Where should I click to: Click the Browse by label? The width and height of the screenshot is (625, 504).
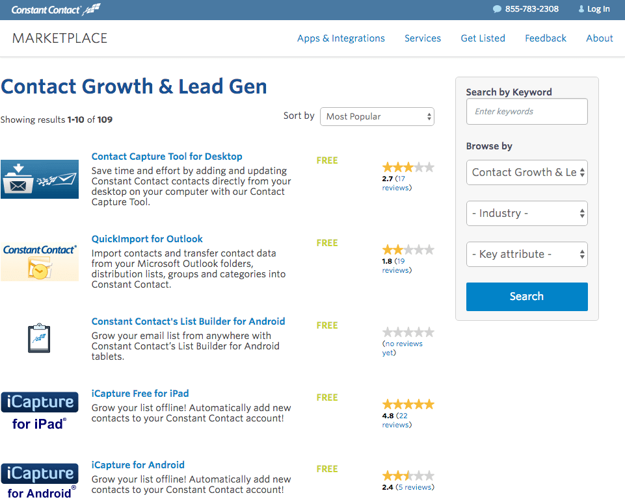489,146
